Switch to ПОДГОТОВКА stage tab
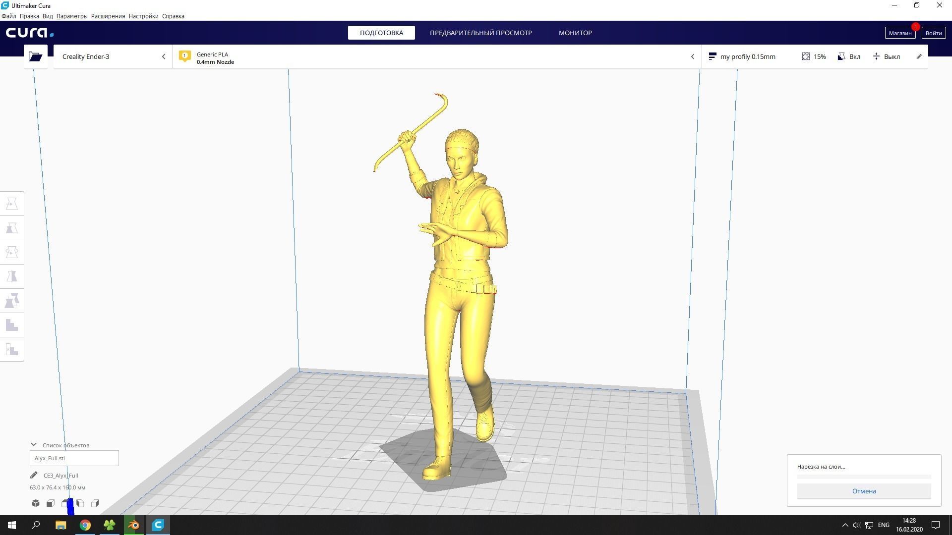This screenshot has height=535, width=952. pos(381,33)
